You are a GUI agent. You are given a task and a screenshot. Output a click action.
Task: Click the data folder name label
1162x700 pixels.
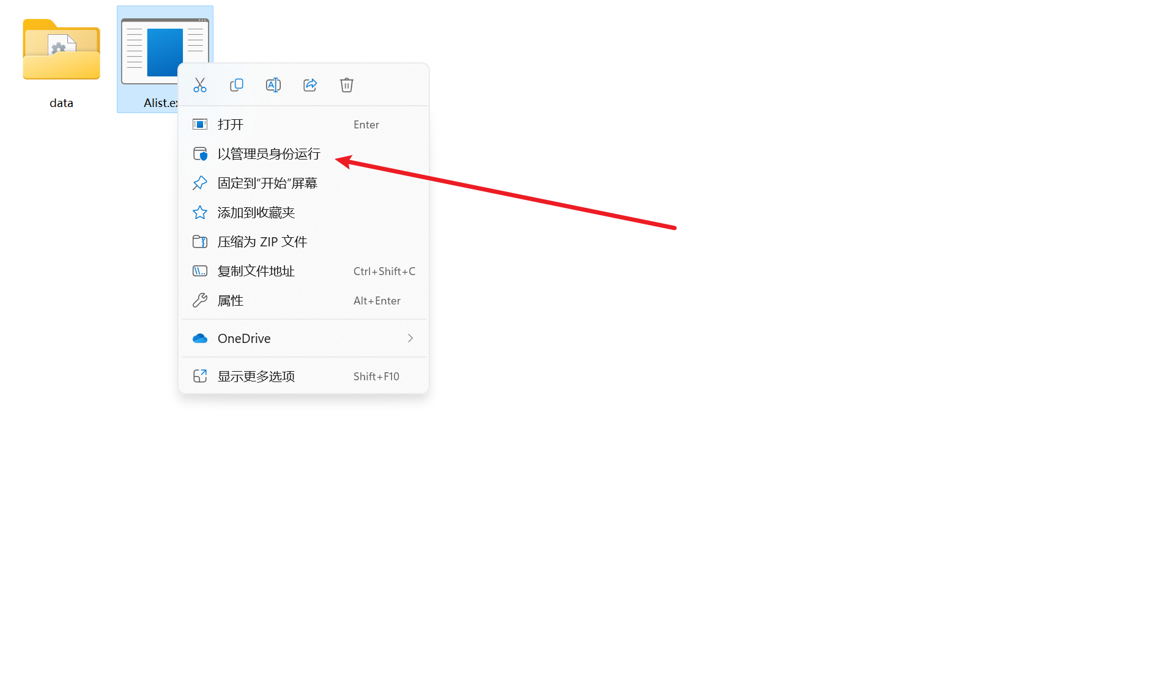61,103
